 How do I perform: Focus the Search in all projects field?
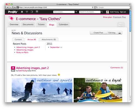click(90, 12)
